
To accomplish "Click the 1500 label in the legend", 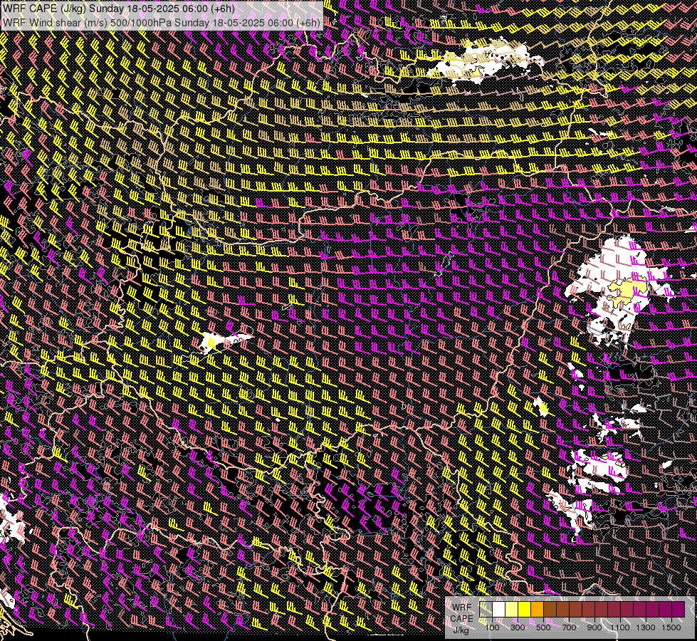I will [671, 627].
